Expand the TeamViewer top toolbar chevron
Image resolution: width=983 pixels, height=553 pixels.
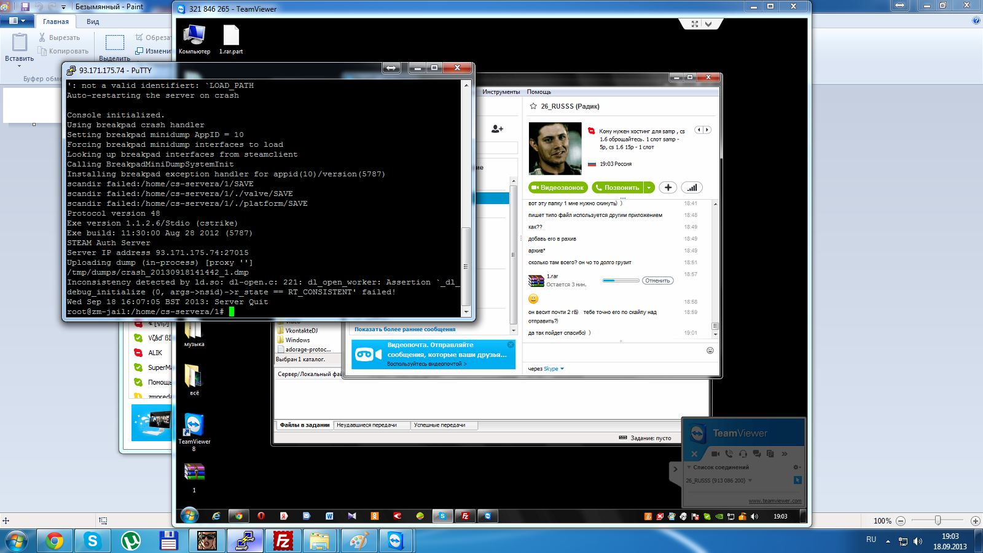click(708, 24)
